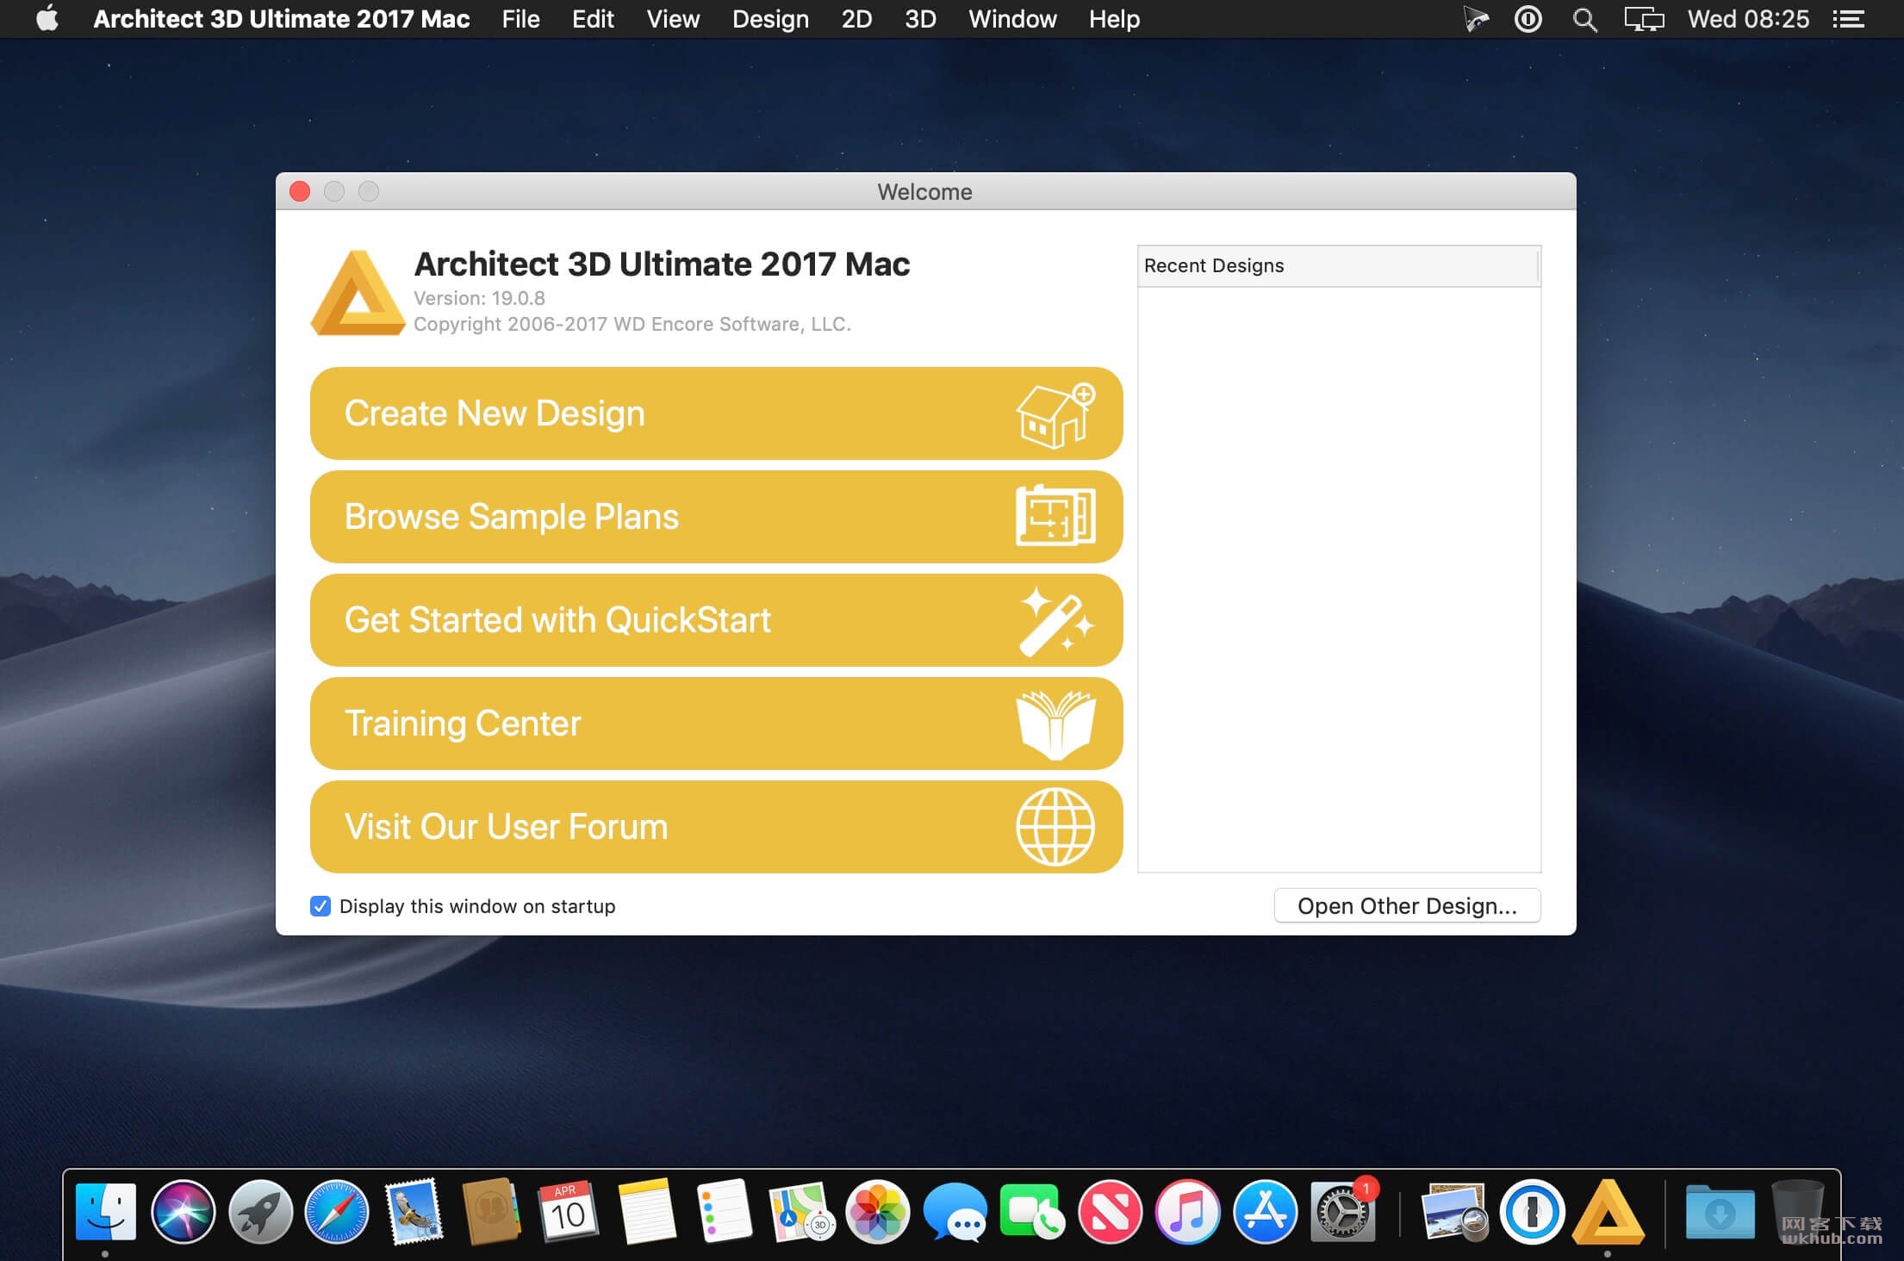1904x1261 pixels.
Task: Open Notes in the Dock
Action: pos(646,1211)
